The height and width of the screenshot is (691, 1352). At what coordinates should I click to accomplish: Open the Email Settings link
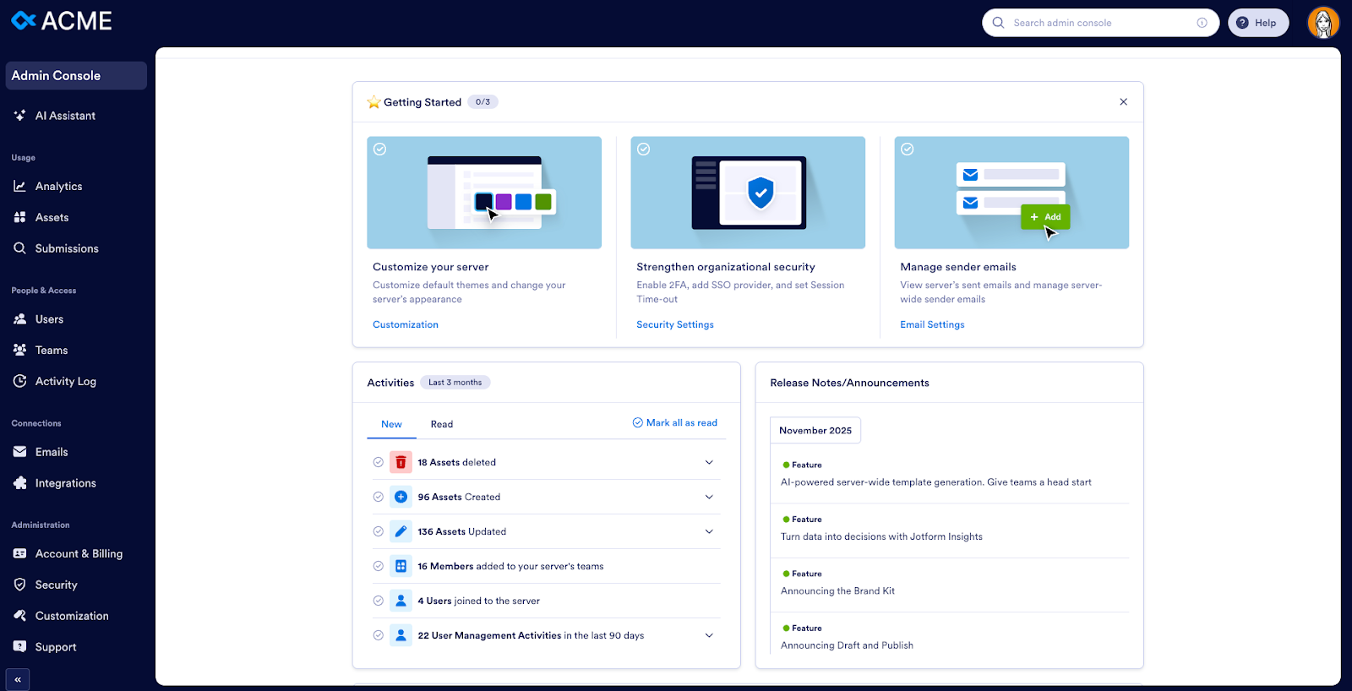(x=932, y=324)
